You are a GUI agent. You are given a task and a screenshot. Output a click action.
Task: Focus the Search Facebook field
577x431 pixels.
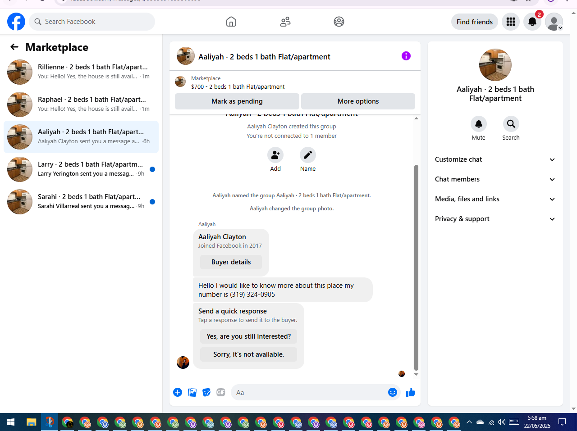92,22
